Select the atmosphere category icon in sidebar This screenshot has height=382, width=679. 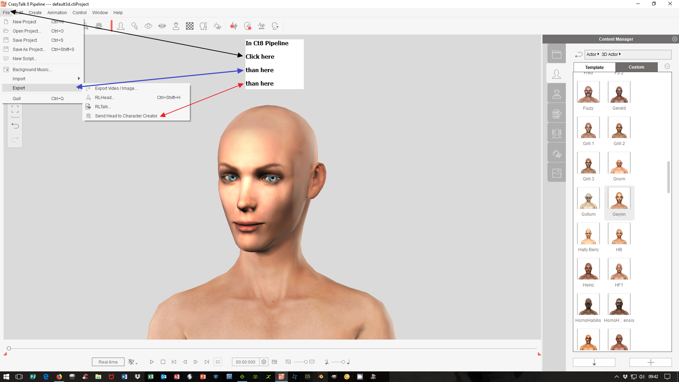click(557, 153)
